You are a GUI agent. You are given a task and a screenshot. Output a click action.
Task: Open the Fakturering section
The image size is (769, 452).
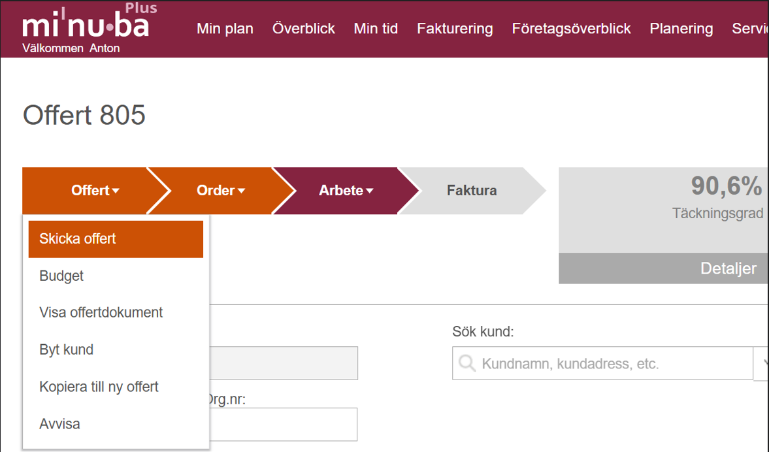pyautogui.click(x=455, y=29)
